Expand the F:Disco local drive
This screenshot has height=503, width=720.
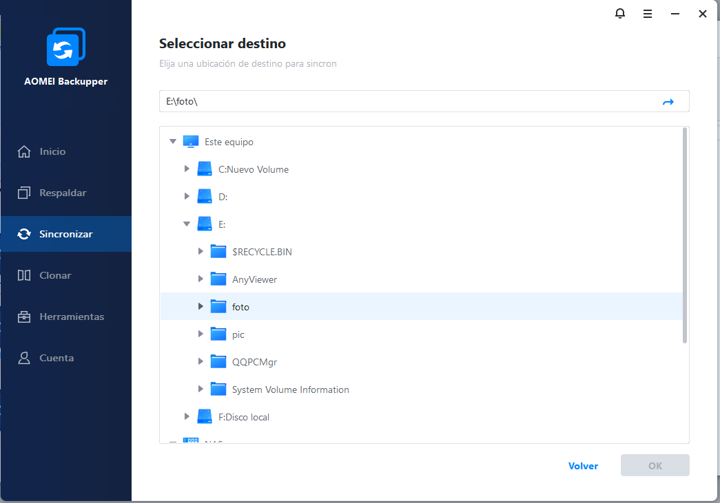(187, 416)
